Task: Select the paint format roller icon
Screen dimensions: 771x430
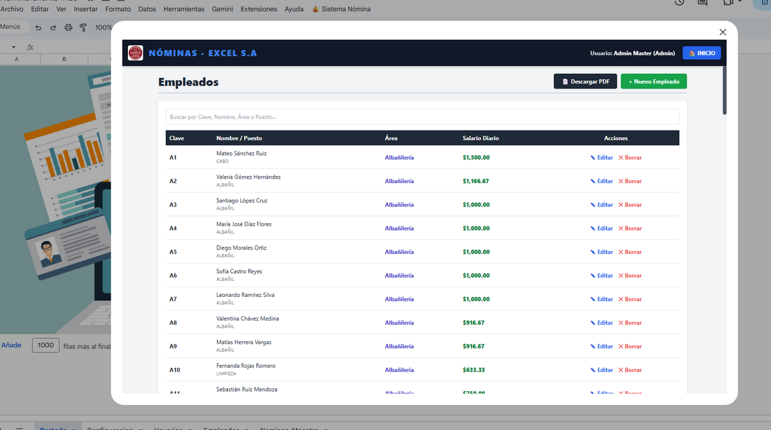Action: click(x=83, y=28)
